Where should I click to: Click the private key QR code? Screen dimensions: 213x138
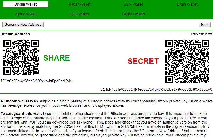click(187, 62)
